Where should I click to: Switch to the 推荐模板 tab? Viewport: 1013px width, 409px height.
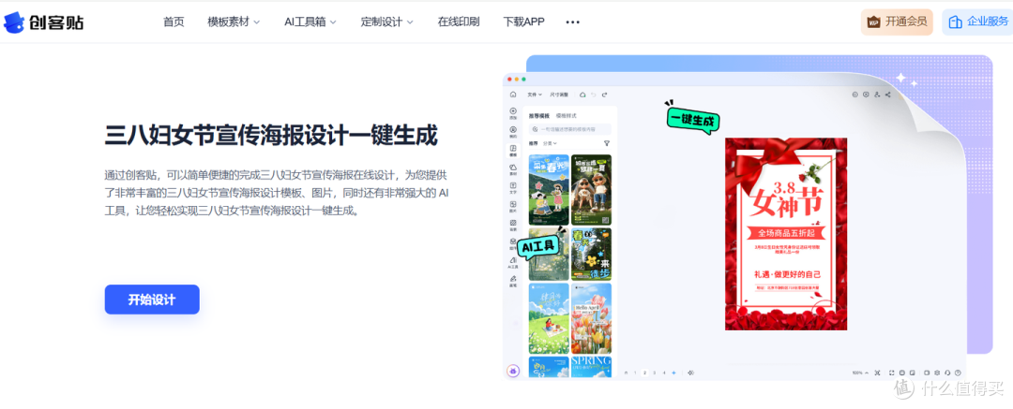pyautogui.click(x=538, y=116)
